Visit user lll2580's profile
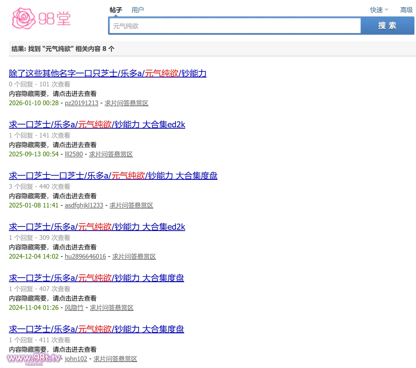Screen dimensions: 416x368 tap(74, 154)
